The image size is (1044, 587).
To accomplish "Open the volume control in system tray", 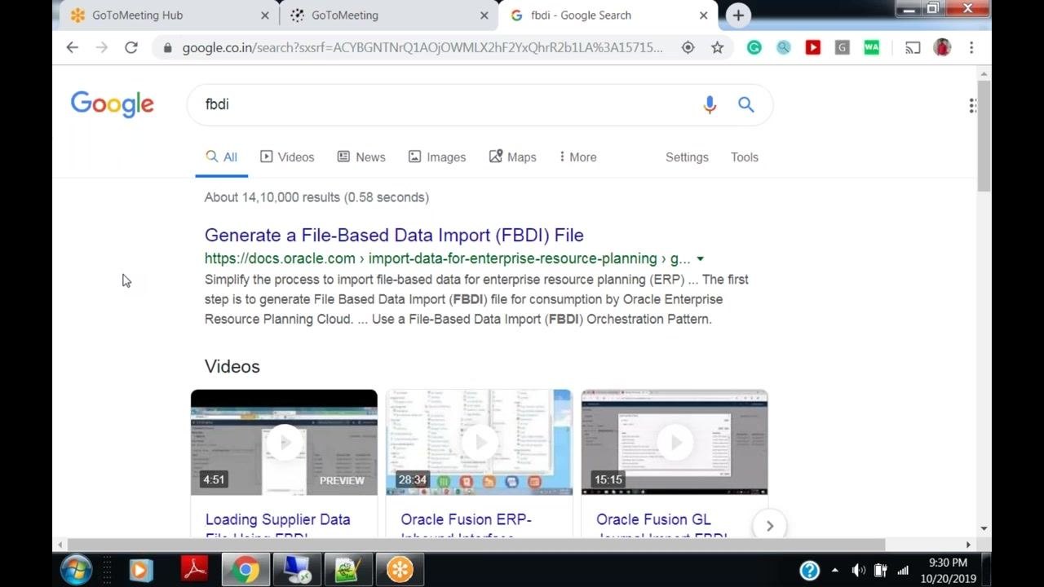I will click(858, 571).
